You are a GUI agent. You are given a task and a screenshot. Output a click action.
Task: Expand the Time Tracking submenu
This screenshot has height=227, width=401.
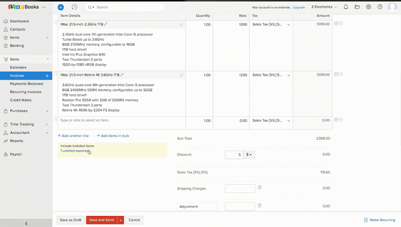click(x=47, y=124)
